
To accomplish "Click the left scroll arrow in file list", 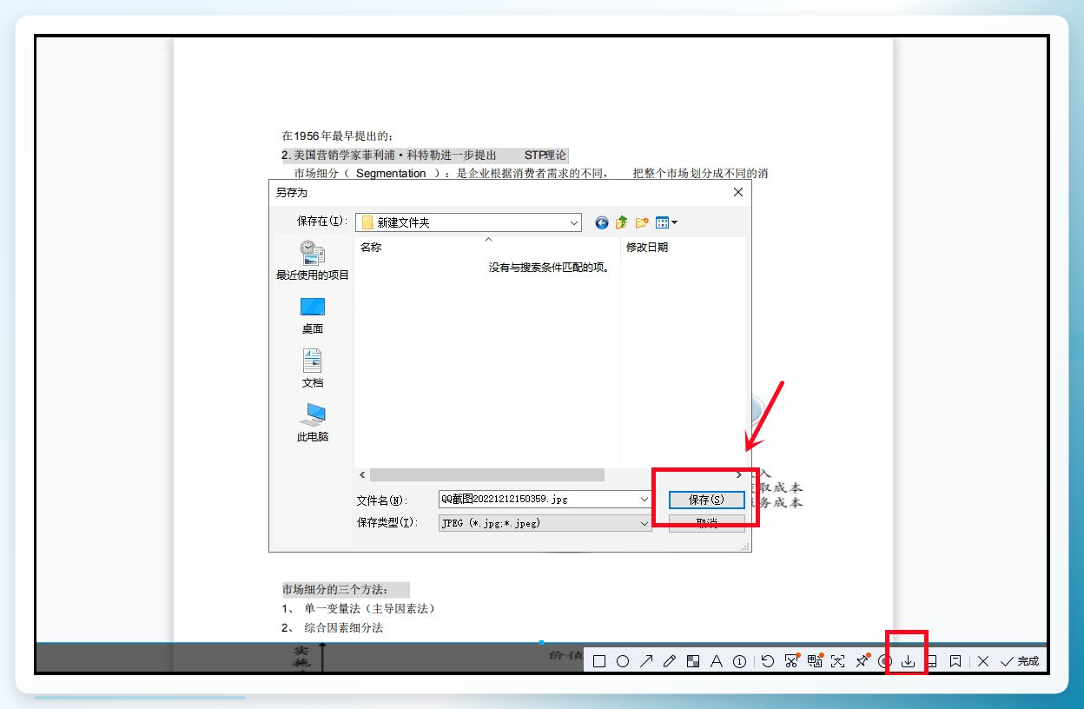I will [x=362, y=474].
